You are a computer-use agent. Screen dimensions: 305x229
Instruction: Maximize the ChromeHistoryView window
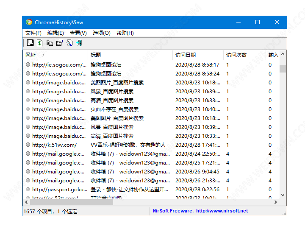(x=258, y=22)
